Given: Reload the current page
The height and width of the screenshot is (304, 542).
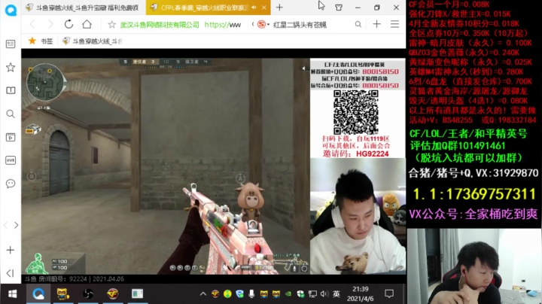Looking at the screenshot, I should click(x=69, y=24).
